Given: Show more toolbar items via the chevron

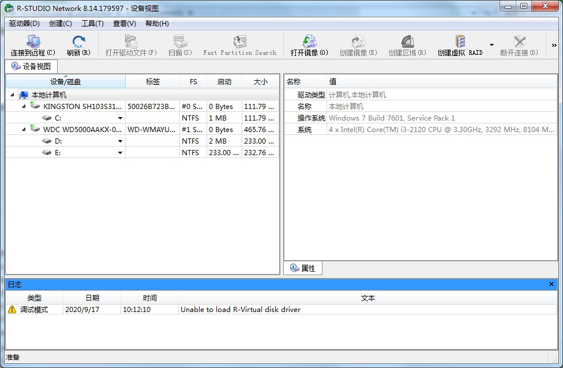Looking at the screenshot, I should click(554, 45).
